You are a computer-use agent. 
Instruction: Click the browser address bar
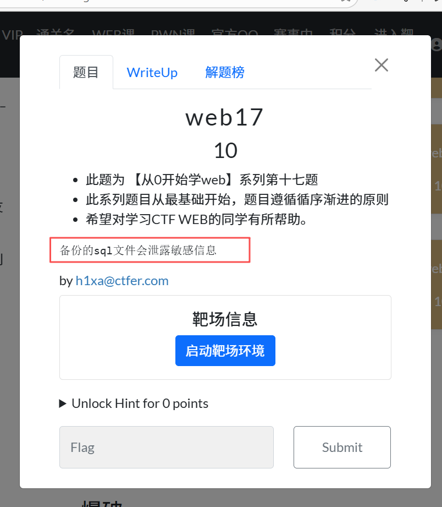178,3
